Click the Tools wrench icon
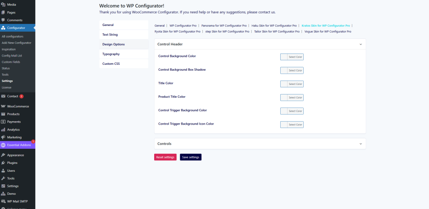Viewport: 429px width, 209px height. (3, 178)
